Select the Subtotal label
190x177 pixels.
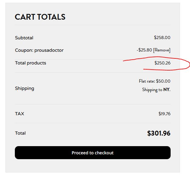(x=24, y=38)
